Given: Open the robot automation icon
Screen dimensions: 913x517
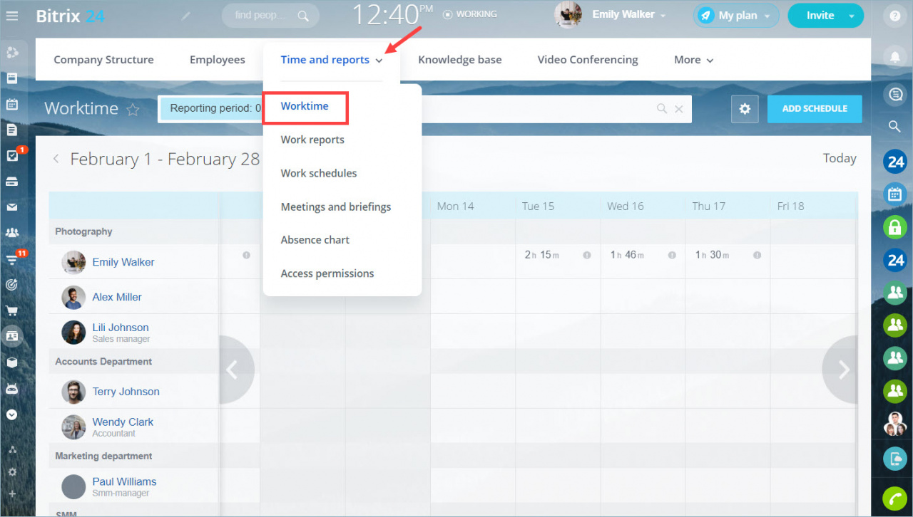Looking at the screenshot, I should [x=11, y=389].
